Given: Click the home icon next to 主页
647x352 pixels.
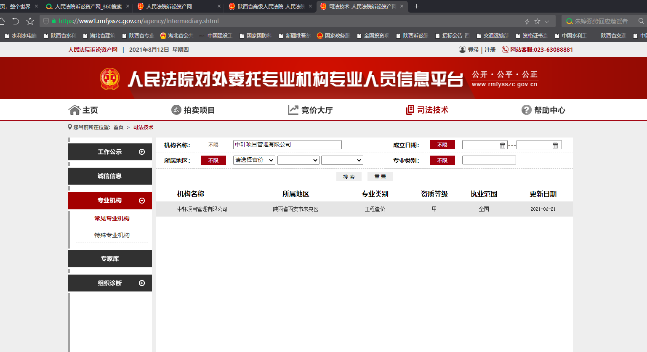Looking at the screenshot, I should click(x=75, y=110).
